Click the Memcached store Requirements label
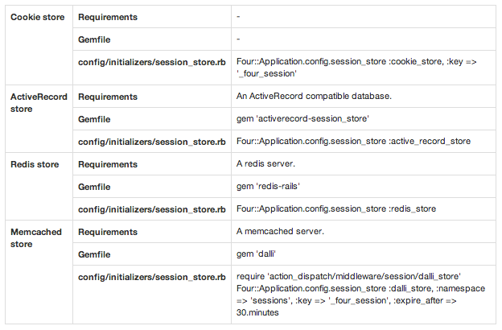The width and height of the screenshot is (502, 330). (108, 232)
